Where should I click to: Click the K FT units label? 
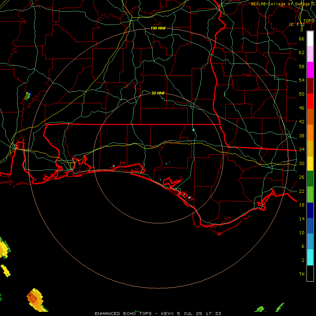297,25
